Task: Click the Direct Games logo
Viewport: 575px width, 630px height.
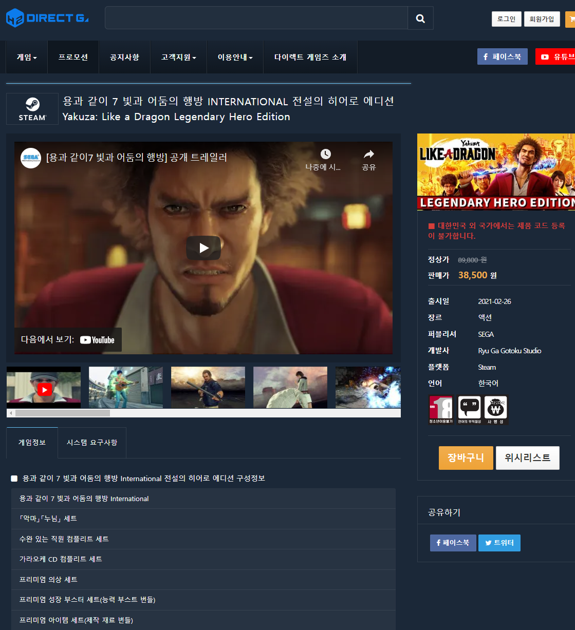Action: coord(47,18)
